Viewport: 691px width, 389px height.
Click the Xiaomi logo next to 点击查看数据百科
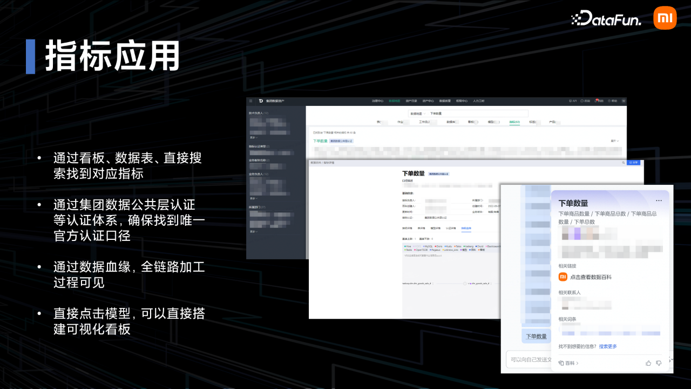(x=563, y=277)
